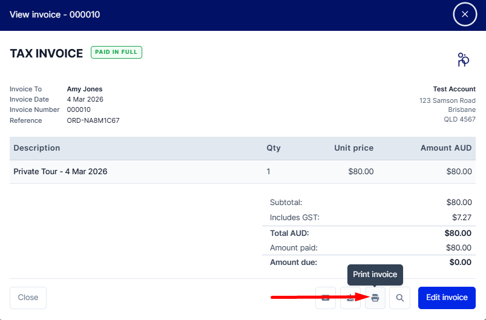Click the download invoice icon

[x=350, y=298]
